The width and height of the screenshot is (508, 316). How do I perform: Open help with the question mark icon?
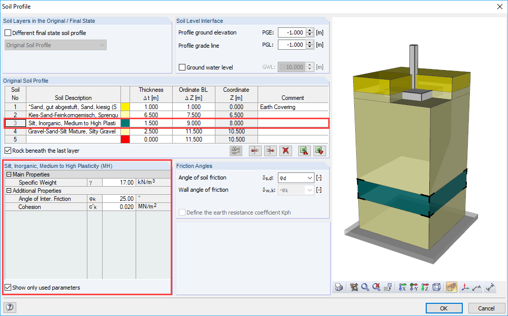pyautogui.click(x=10, y=307)
